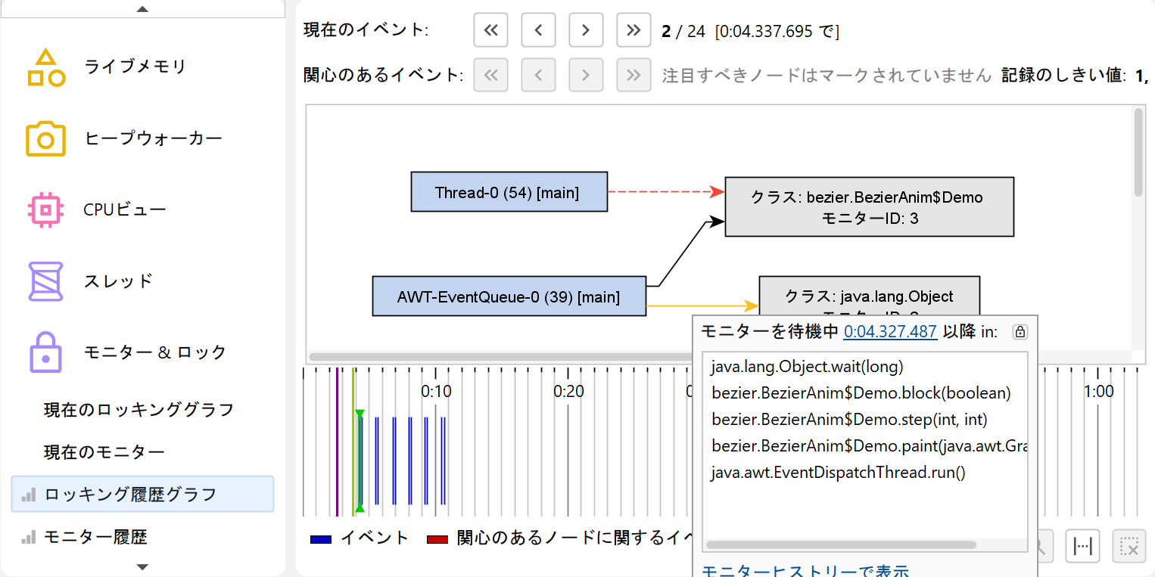1155x577 pixels.
Task: Click the 0:04.327.487 timestamp link
Action: tap(890, 332)
